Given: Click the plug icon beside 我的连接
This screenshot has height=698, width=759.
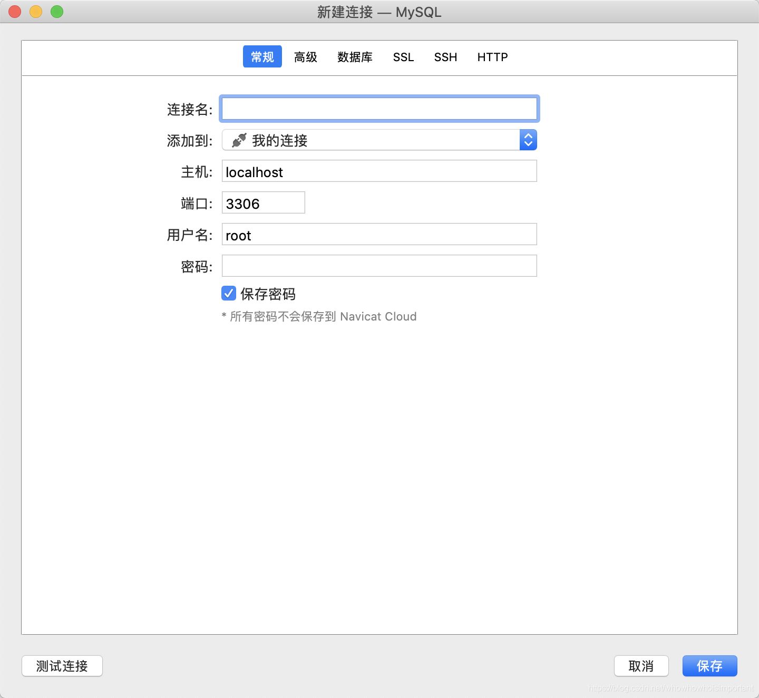Looking at the screenshot, I should [238, 140].
